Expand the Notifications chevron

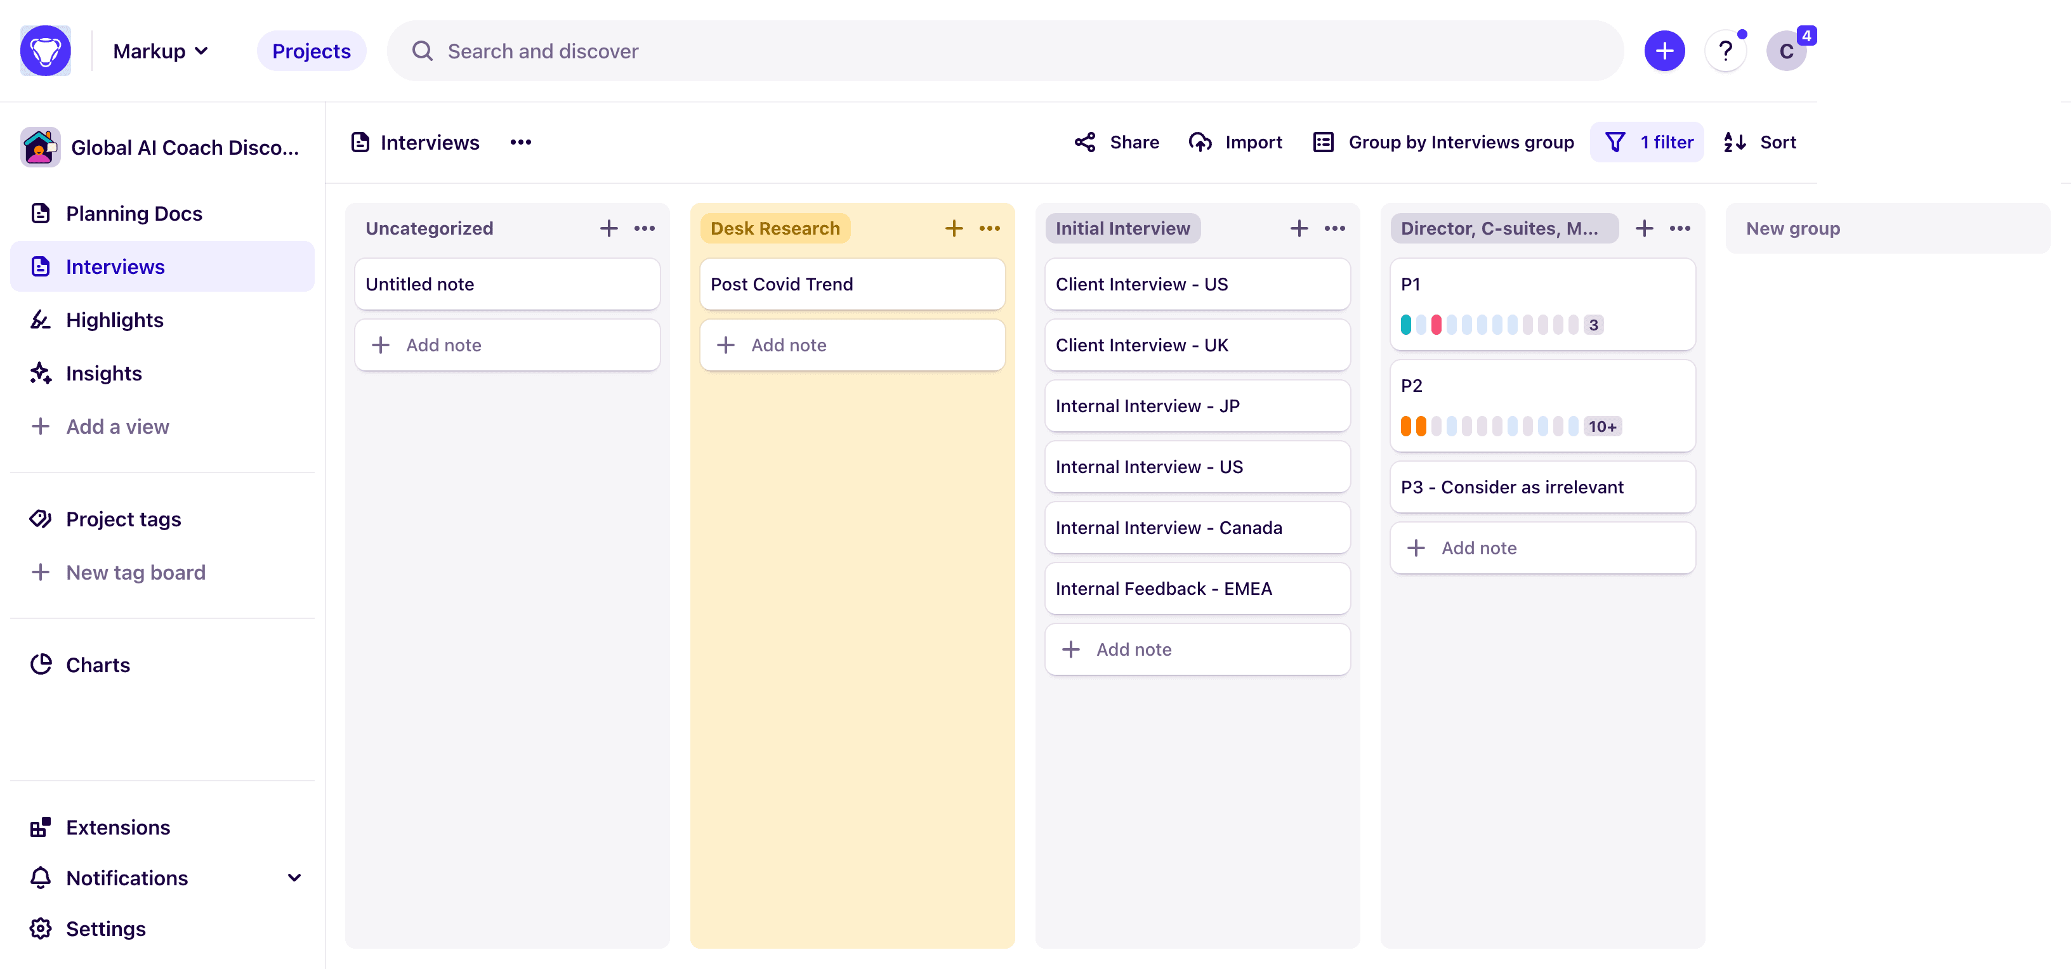point(294,878)
